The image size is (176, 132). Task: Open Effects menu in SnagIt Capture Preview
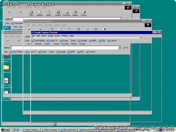(x=65, y=36)
